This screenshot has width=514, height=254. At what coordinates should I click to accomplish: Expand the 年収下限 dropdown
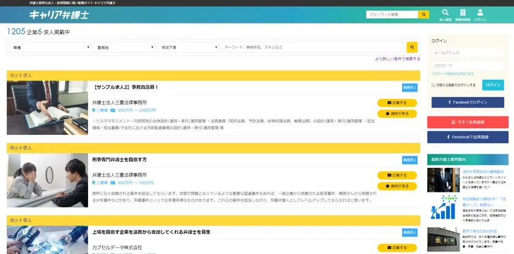coord(188,47)
